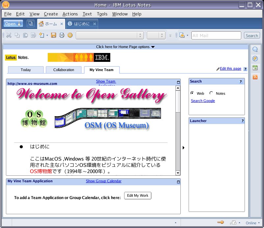
Task: Click the red OS博物館 link
Action: pyautogui.click(x=41, y=171)
